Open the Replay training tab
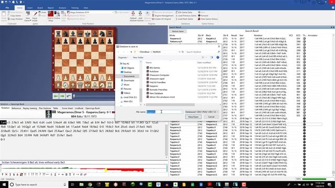This screenshot has height=188, width=335. pyautogui.click(x=30, y=108)
